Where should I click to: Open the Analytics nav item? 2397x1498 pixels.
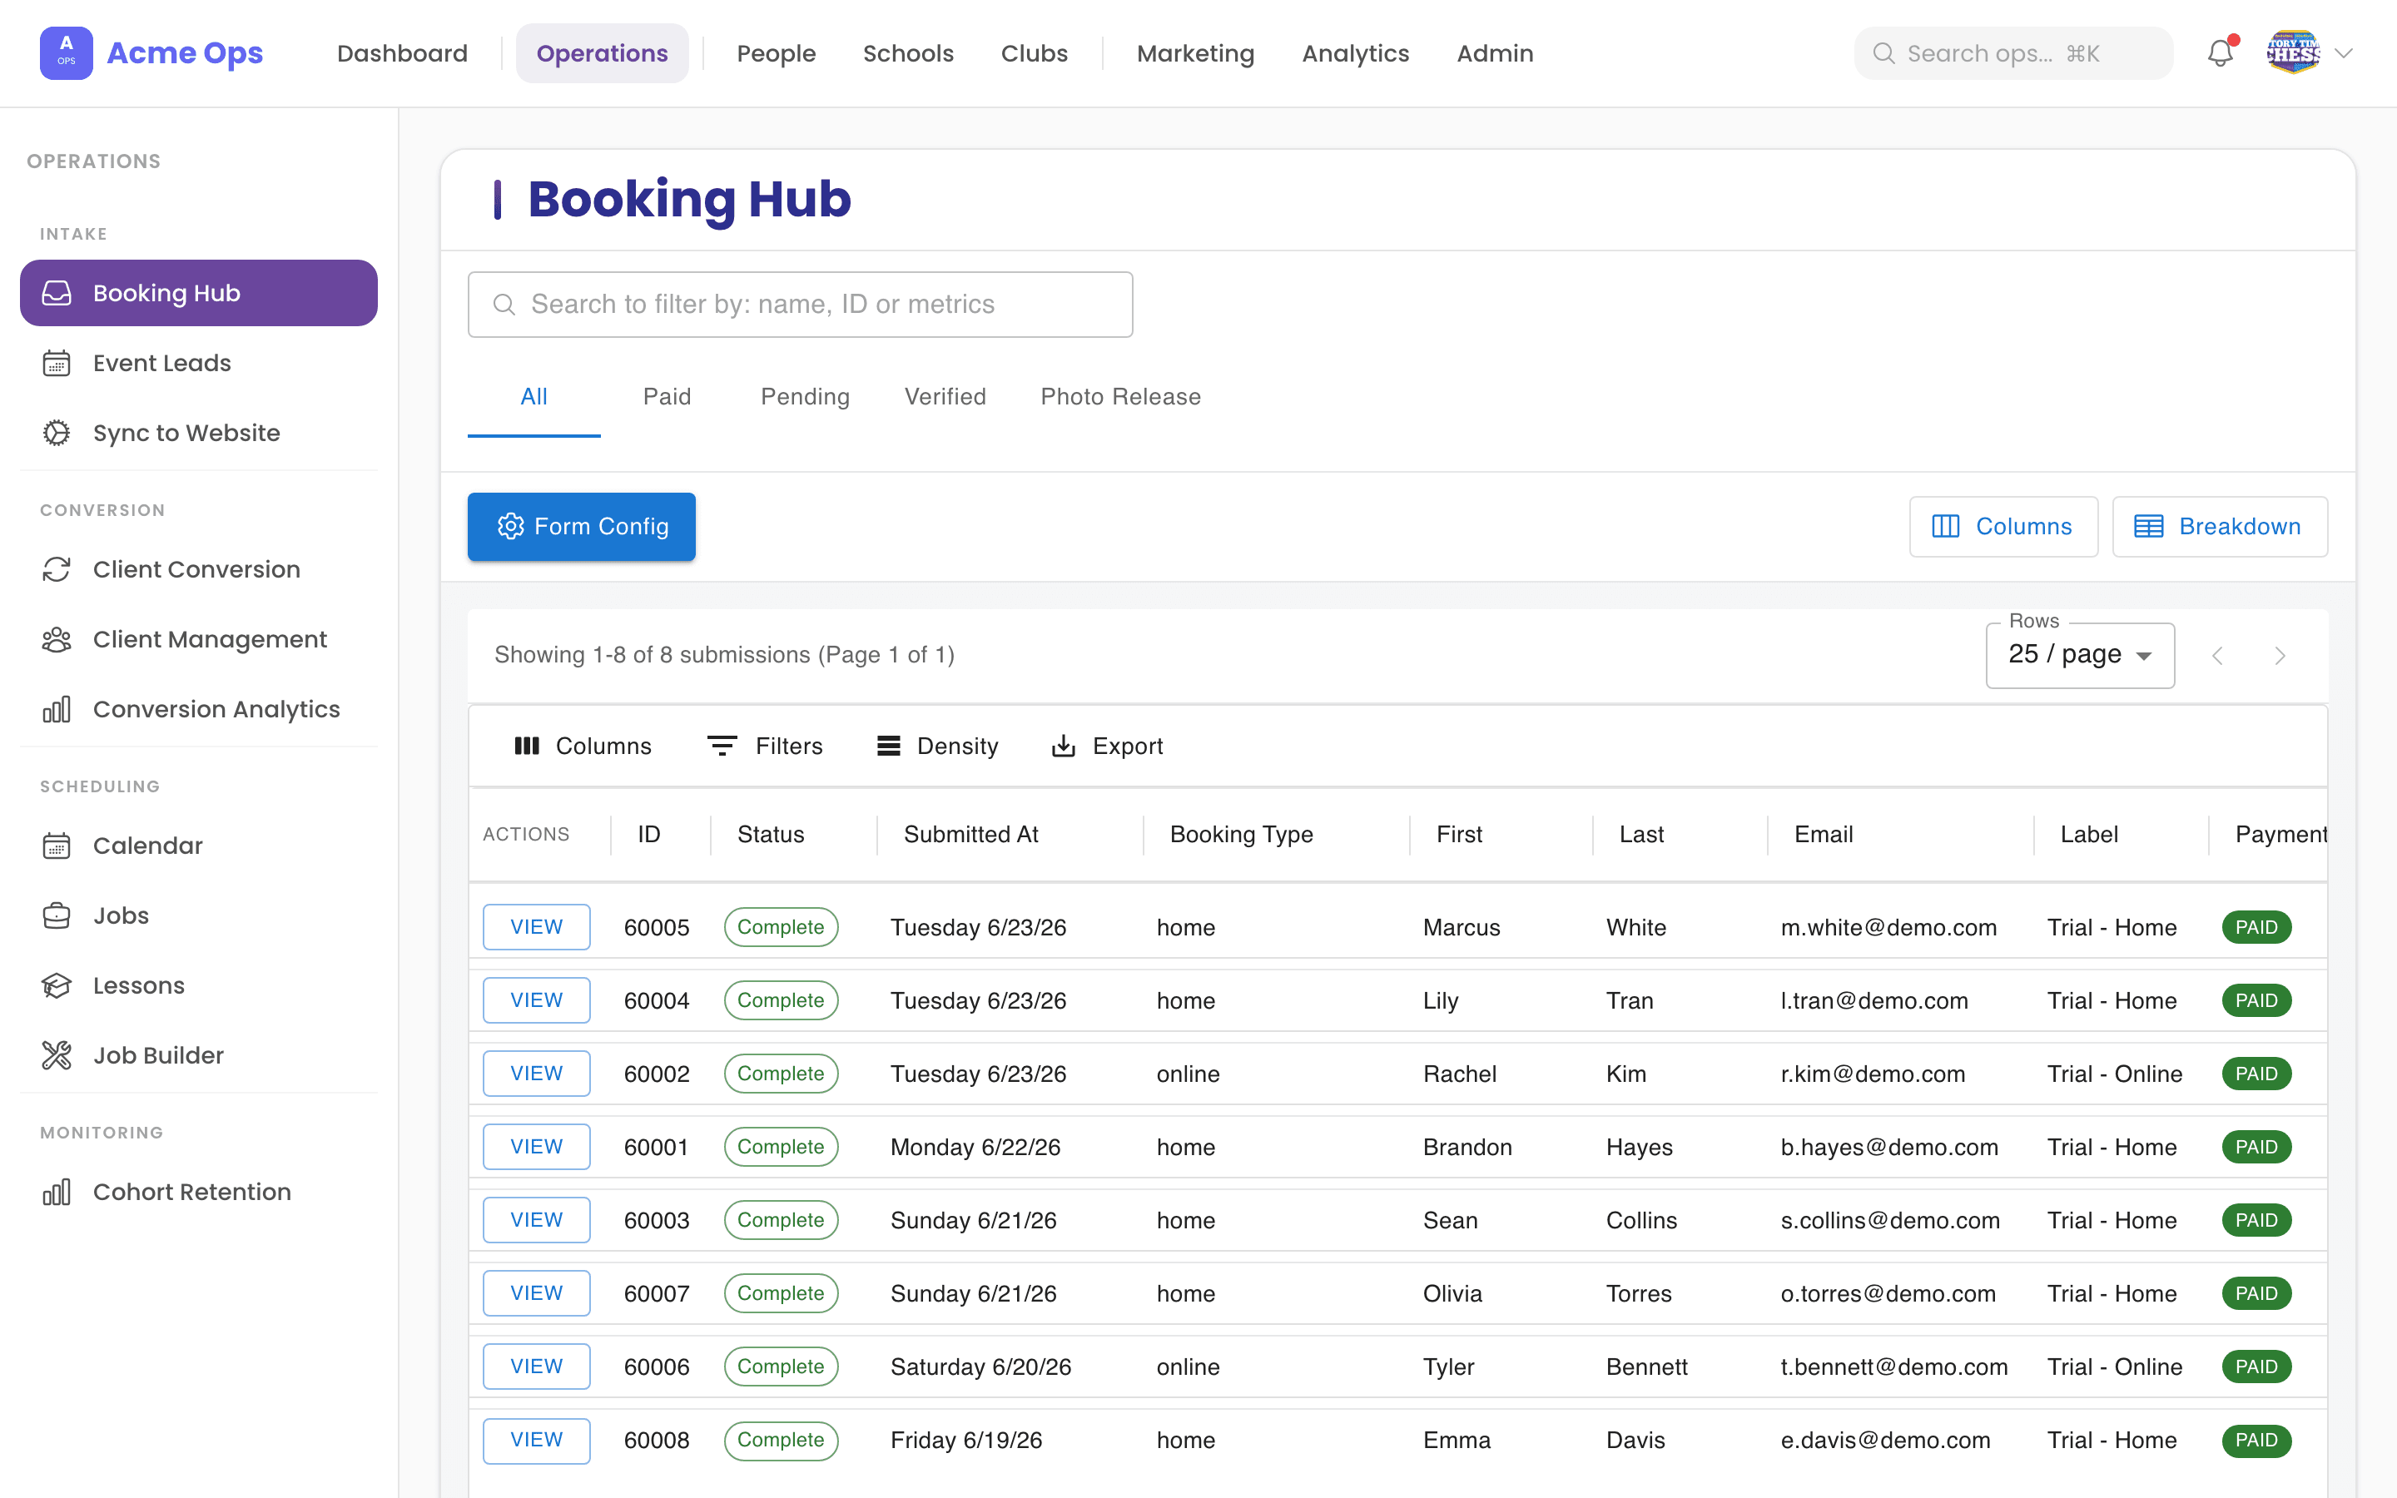1355,53
